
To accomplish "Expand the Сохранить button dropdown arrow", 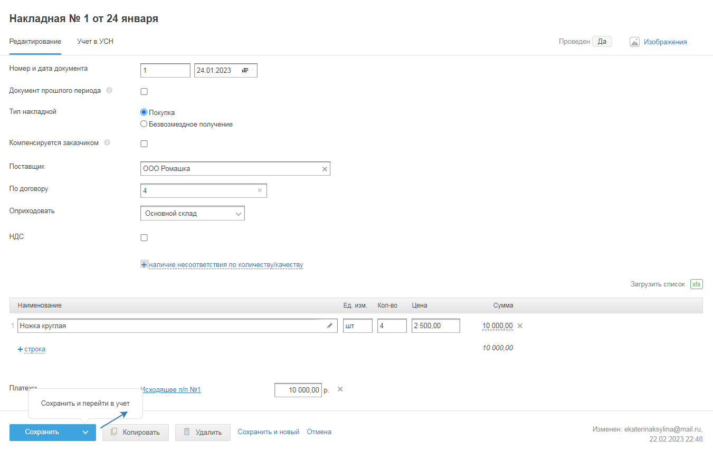I will coord(85,432).
